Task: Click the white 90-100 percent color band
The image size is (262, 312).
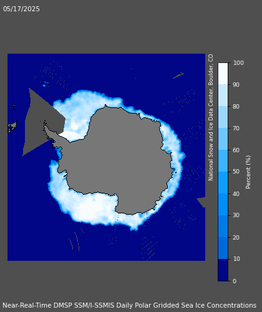Action: click(x=223, y=74)
